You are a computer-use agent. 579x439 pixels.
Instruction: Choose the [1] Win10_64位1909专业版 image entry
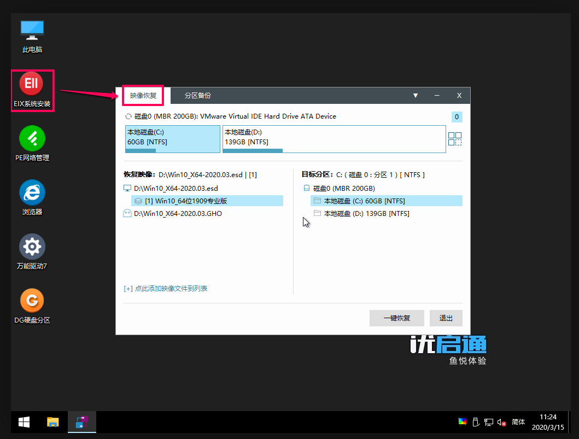[185, 201]
